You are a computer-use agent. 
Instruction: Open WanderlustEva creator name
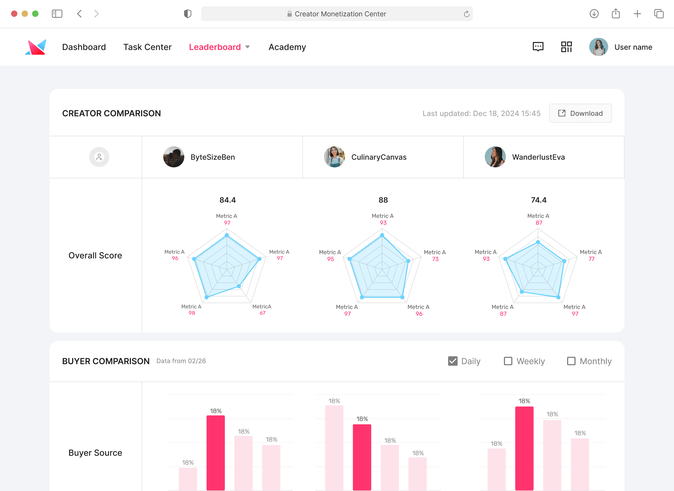pyautogui.click(x=538, y=157)
